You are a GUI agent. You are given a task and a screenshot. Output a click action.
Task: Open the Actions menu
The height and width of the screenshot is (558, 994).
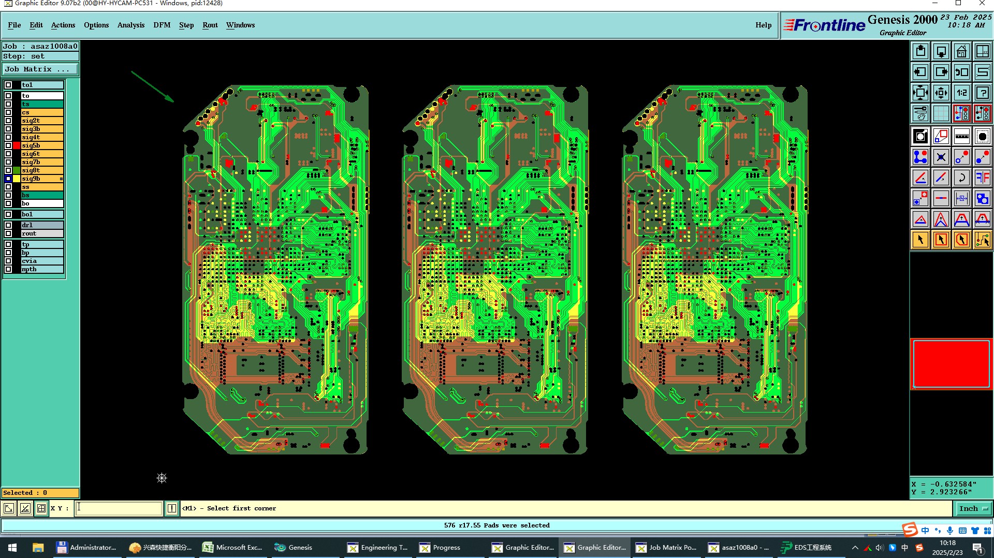pyautogui.click(x=63, y=25)
